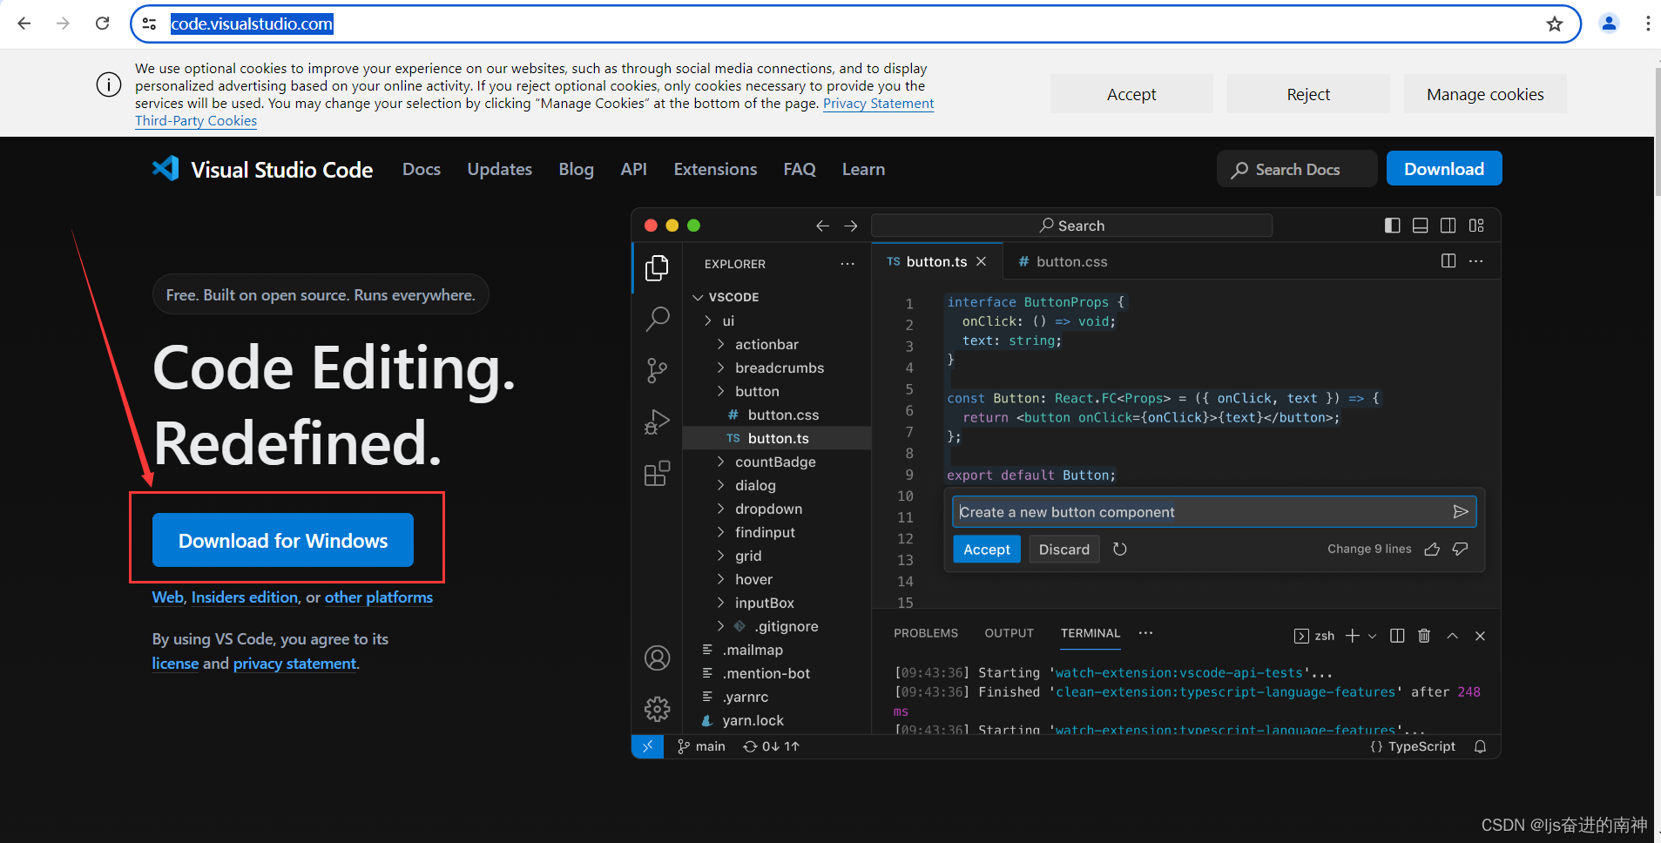Click the Manage cookies button
1661x843 pixels.
[x=1485, y=94]
